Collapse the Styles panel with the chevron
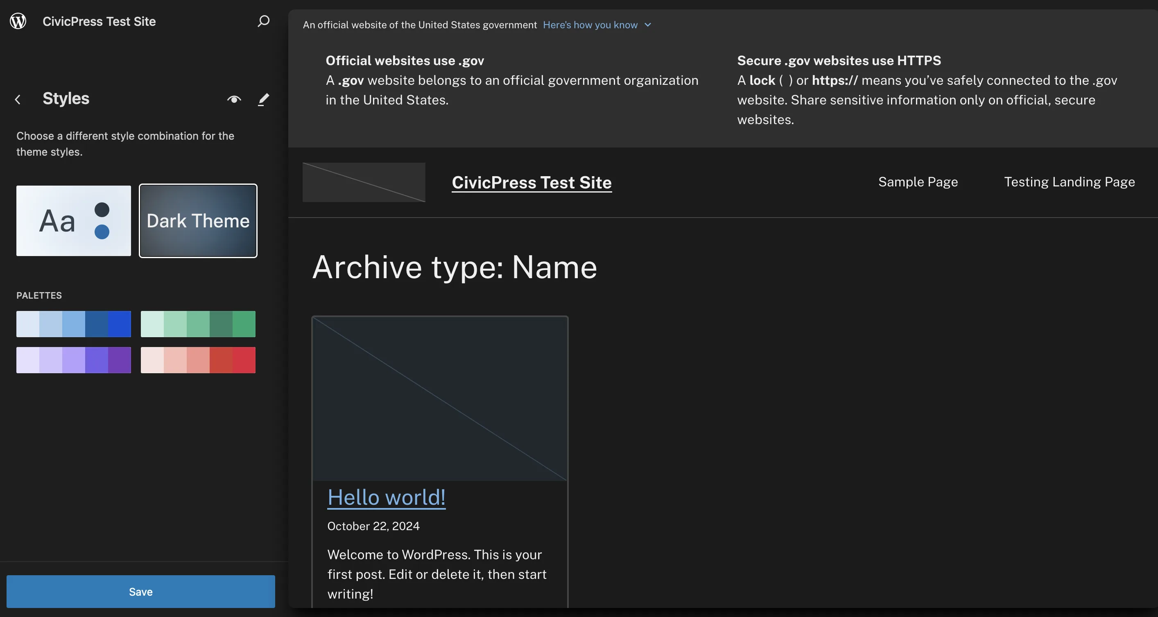The height and width of the screenshot is (617, 1158). click(x=18, y=99)
